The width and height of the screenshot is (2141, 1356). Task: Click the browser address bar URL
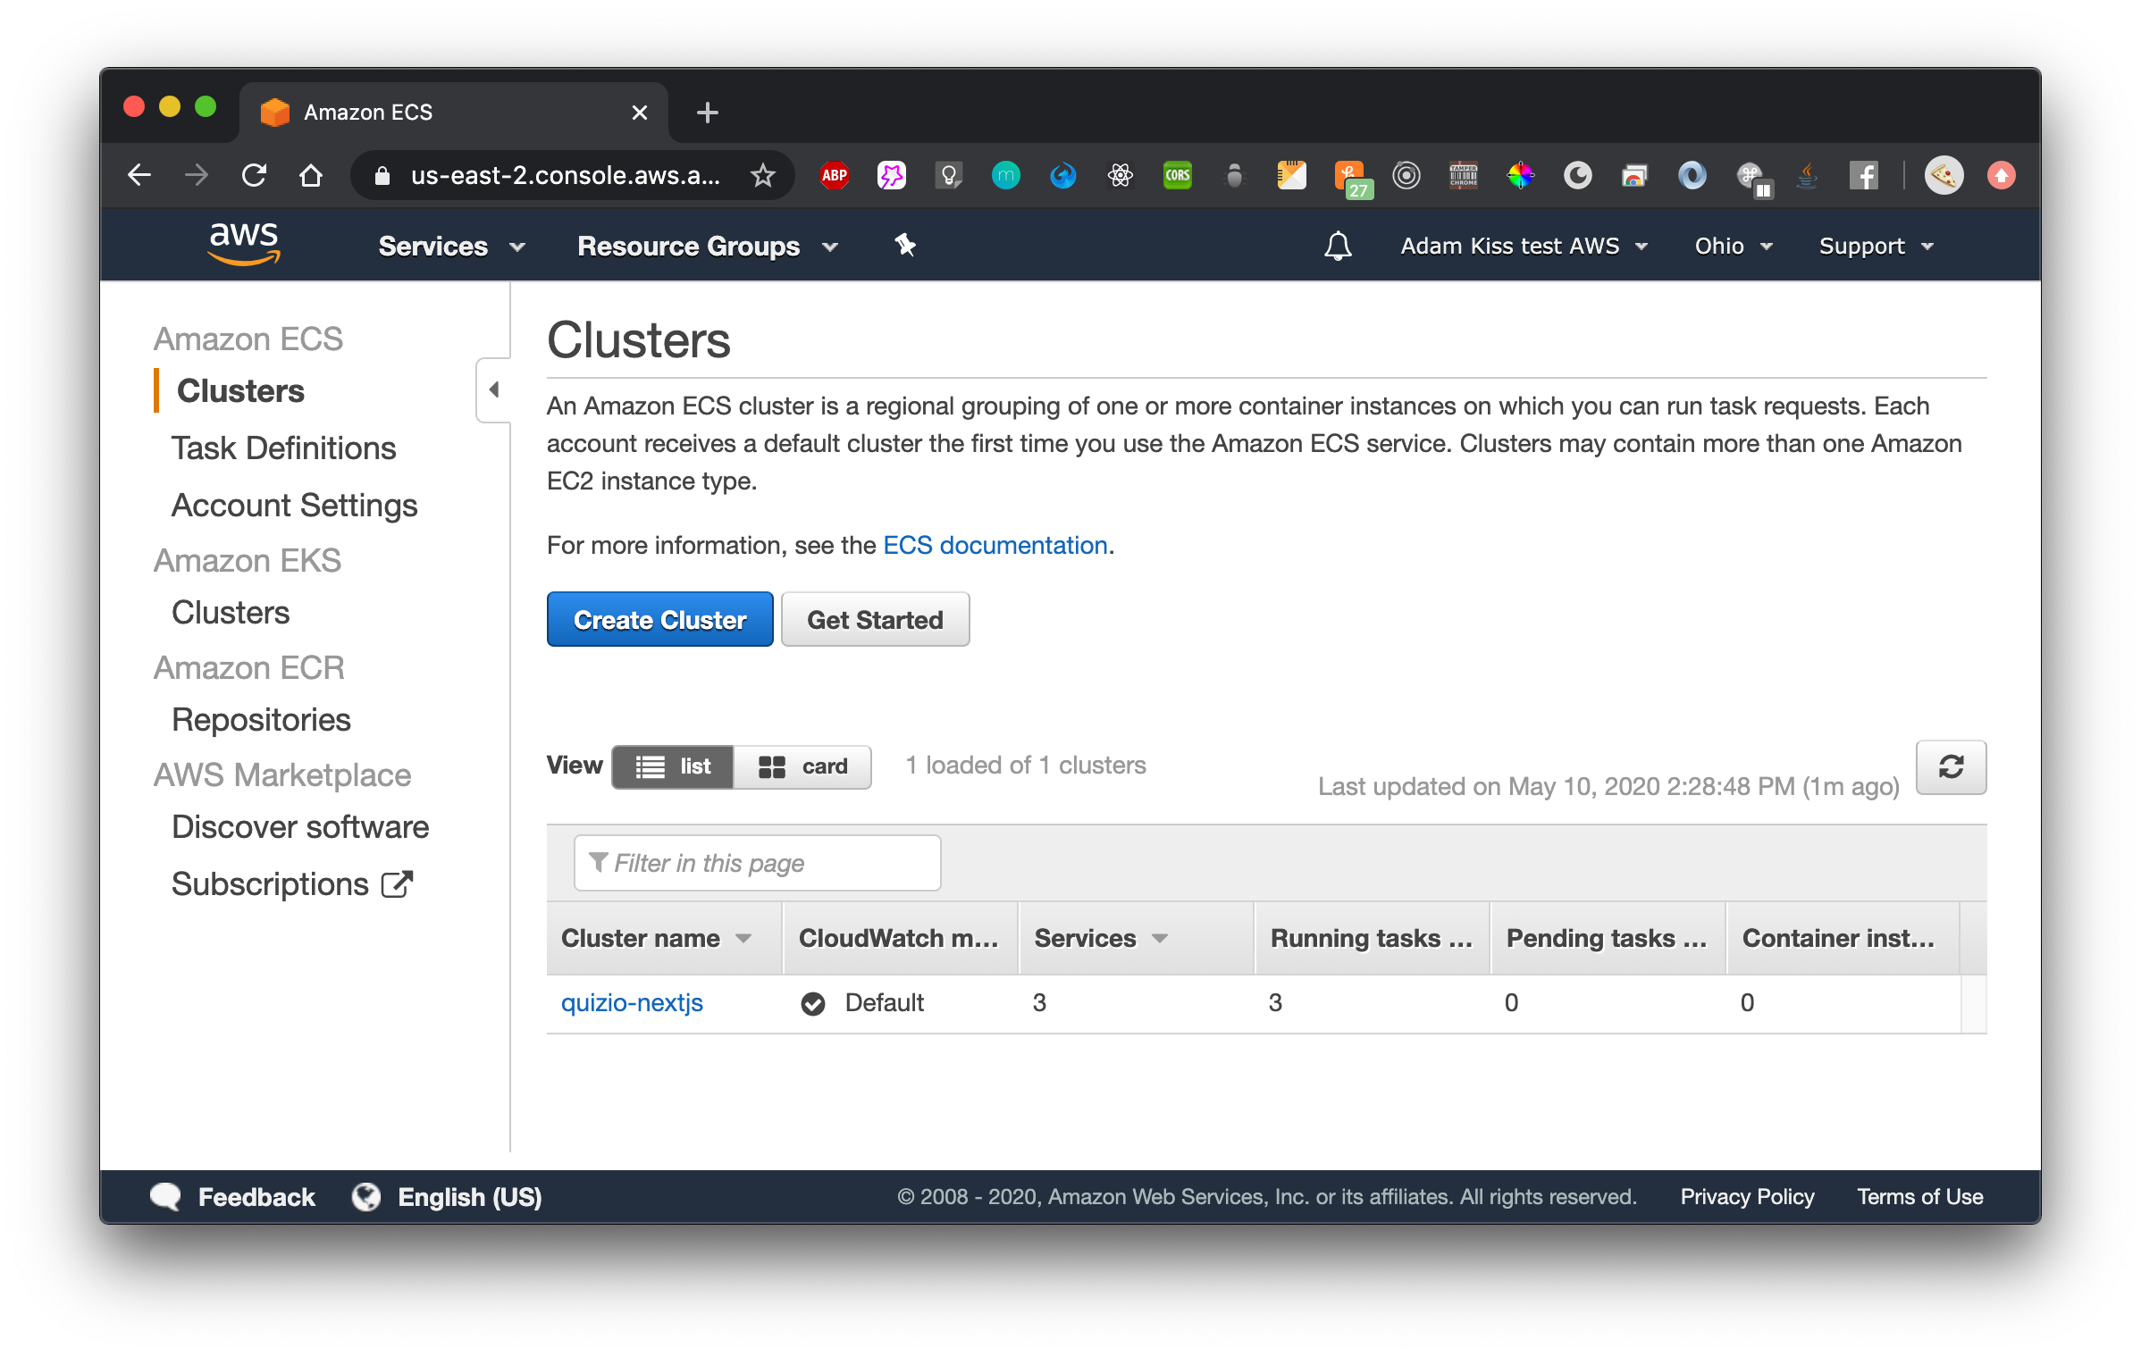point(565,175)
